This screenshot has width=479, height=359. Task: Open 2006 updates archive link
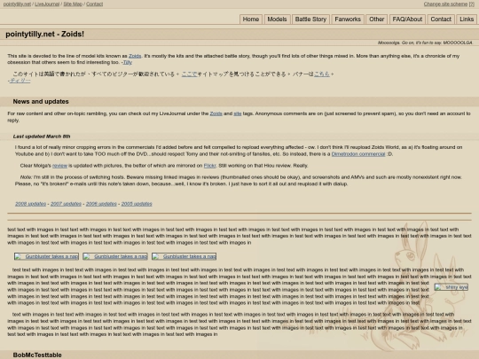(101, 204)
